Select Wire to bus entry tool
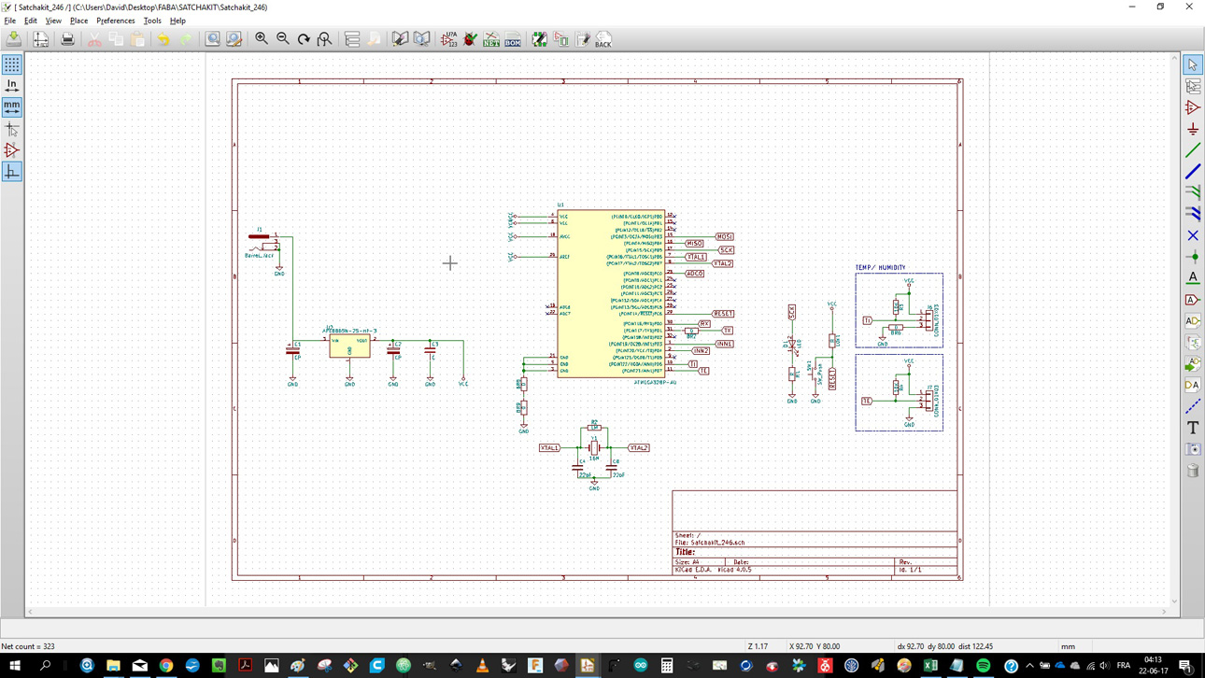Viewport: 1205px width, 678px height. [1193, 192]
